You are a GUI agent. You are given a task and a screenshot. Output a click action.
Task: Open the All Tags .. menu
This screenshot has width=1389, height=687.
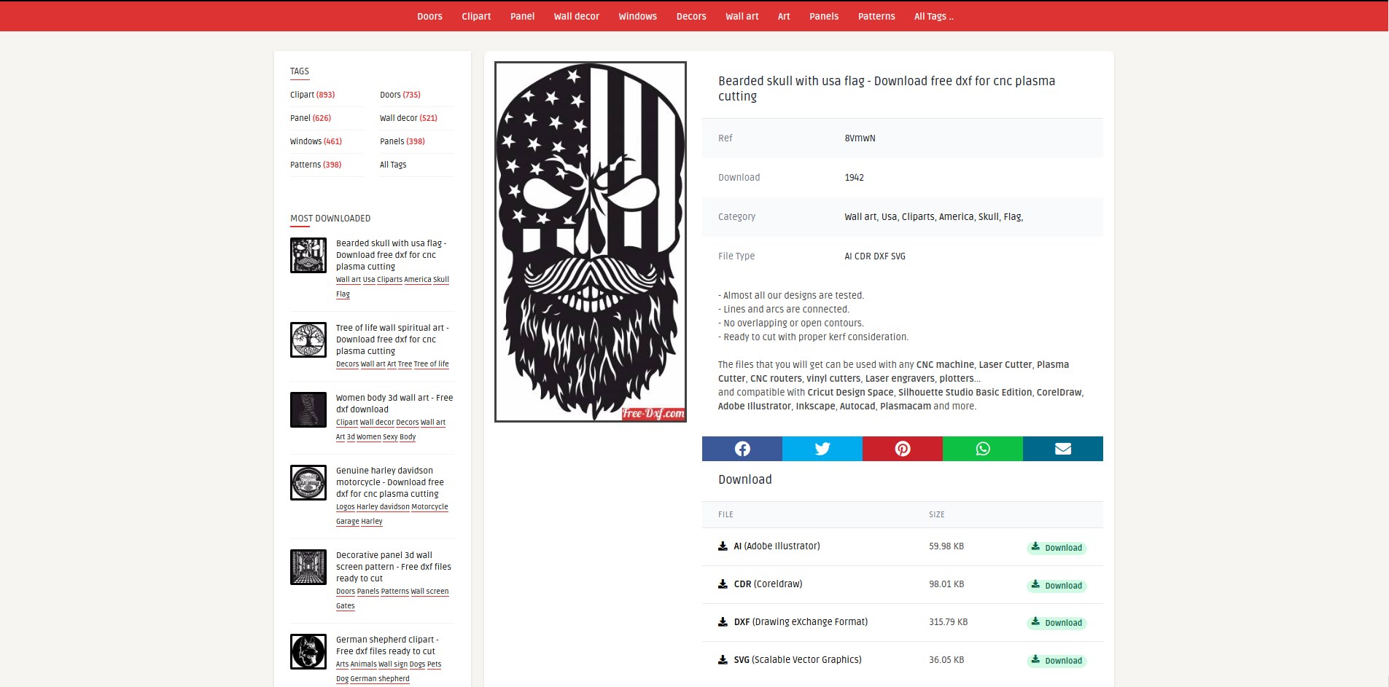click(933, 16)
